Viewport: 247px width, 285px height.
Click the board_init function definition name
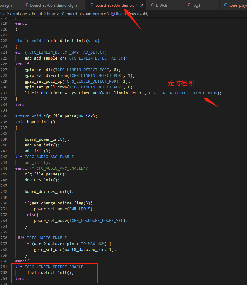(39, 122)
